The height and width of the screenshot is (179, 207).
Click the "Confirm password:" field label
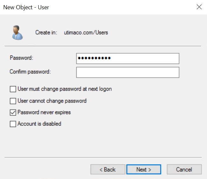[x=30, y=72]
